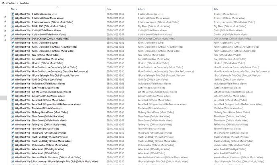Click file icon of 'Chills (Official Music Video)'
The image size is (277, 165).
[13, 30]
